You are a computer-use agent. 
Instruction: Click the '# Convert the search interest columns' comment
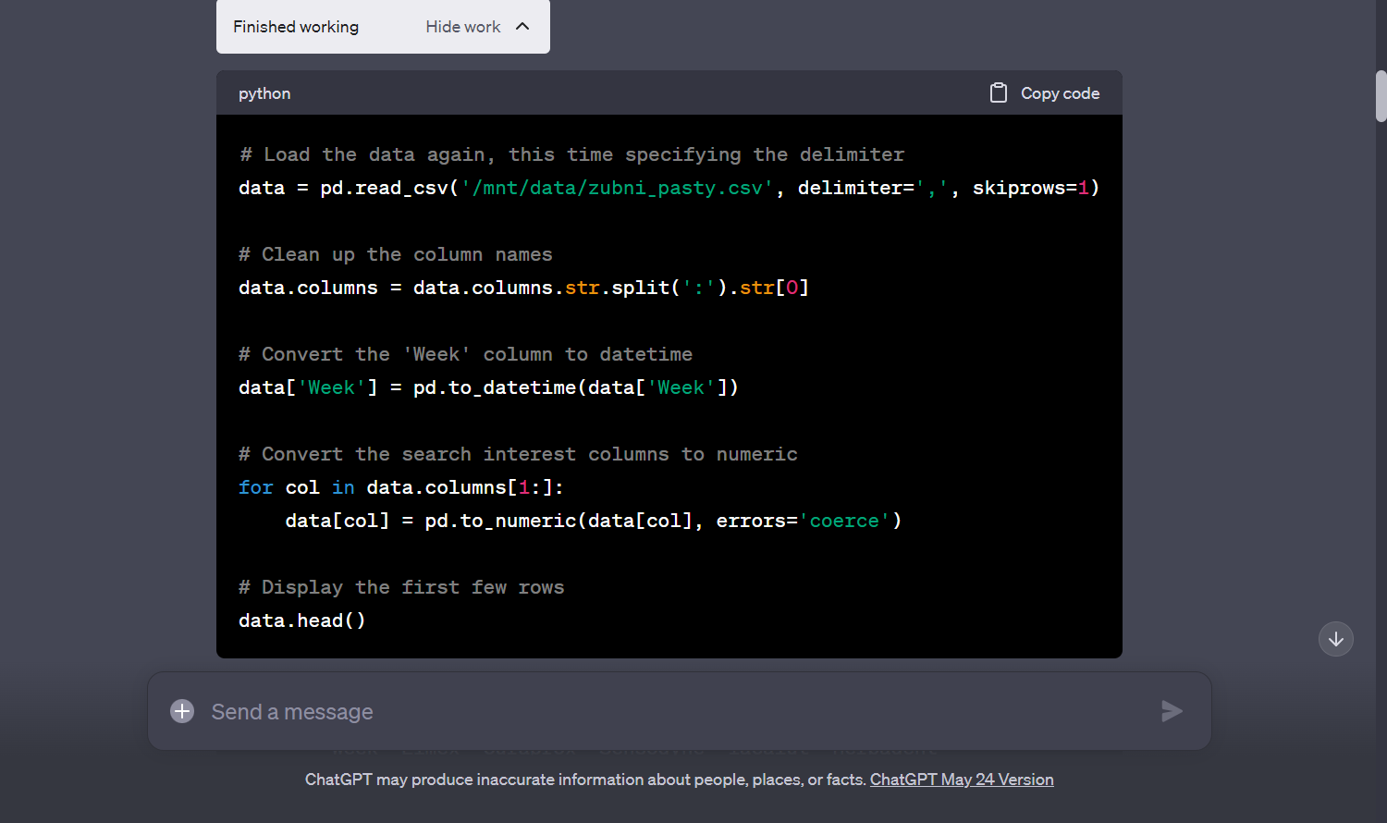[x=518, y=454]
